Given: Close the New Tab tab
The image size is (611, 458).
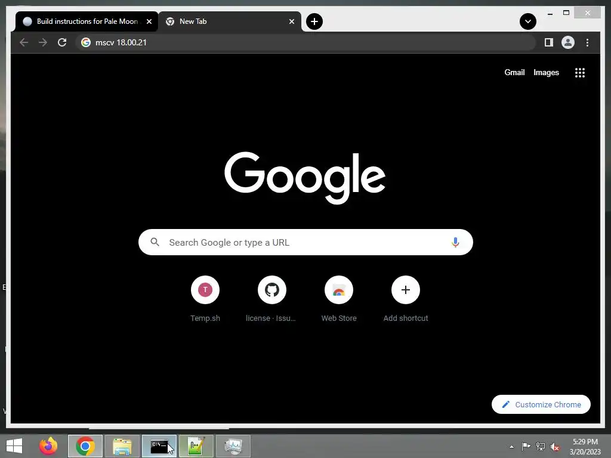Looking at the screenshot, I should (291, 21).
